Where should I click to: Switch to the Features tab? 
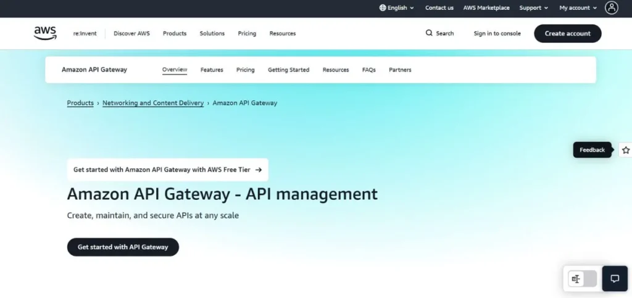212,70
